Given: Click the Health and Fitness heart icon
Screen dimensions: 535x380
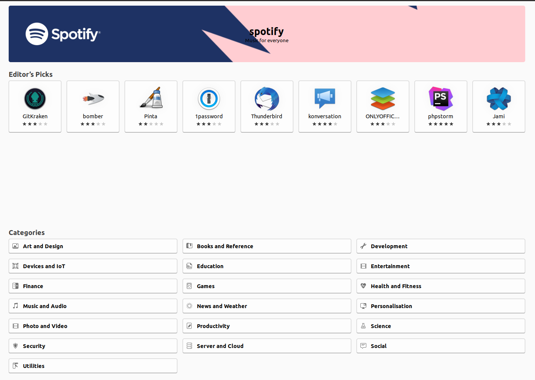Looking at the screenshot, I should pyautogui.click(x=363, y=286).
